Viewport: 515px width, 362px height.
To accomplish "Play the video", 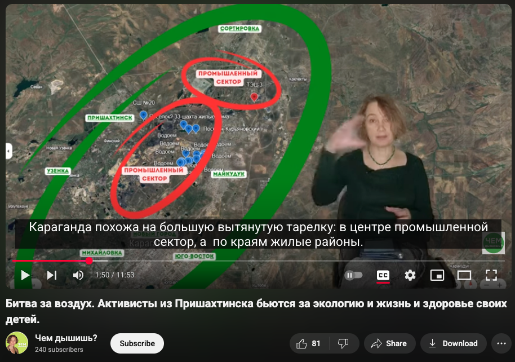I will point(25,275).
